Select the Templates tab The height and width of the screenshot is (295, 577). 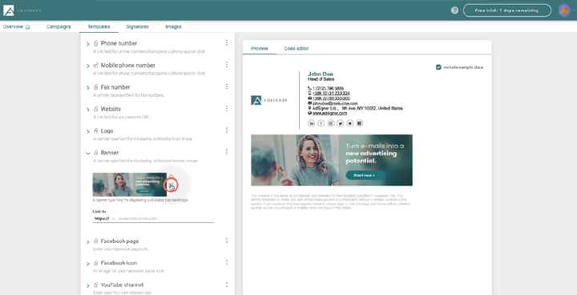[99, 27]
